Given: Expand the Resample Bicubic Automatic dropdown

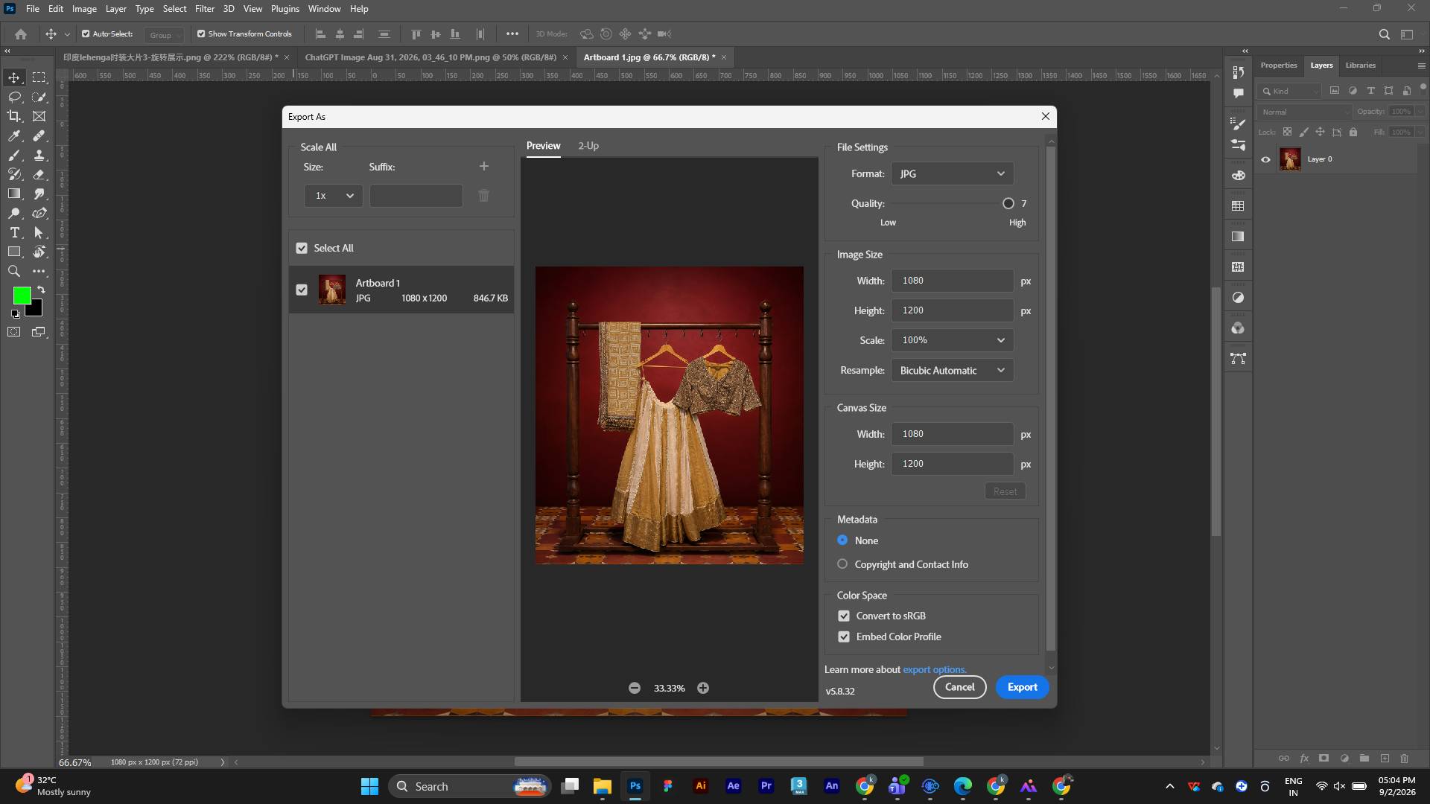Looking at the screenshot, I should click(x=953, y=370).
